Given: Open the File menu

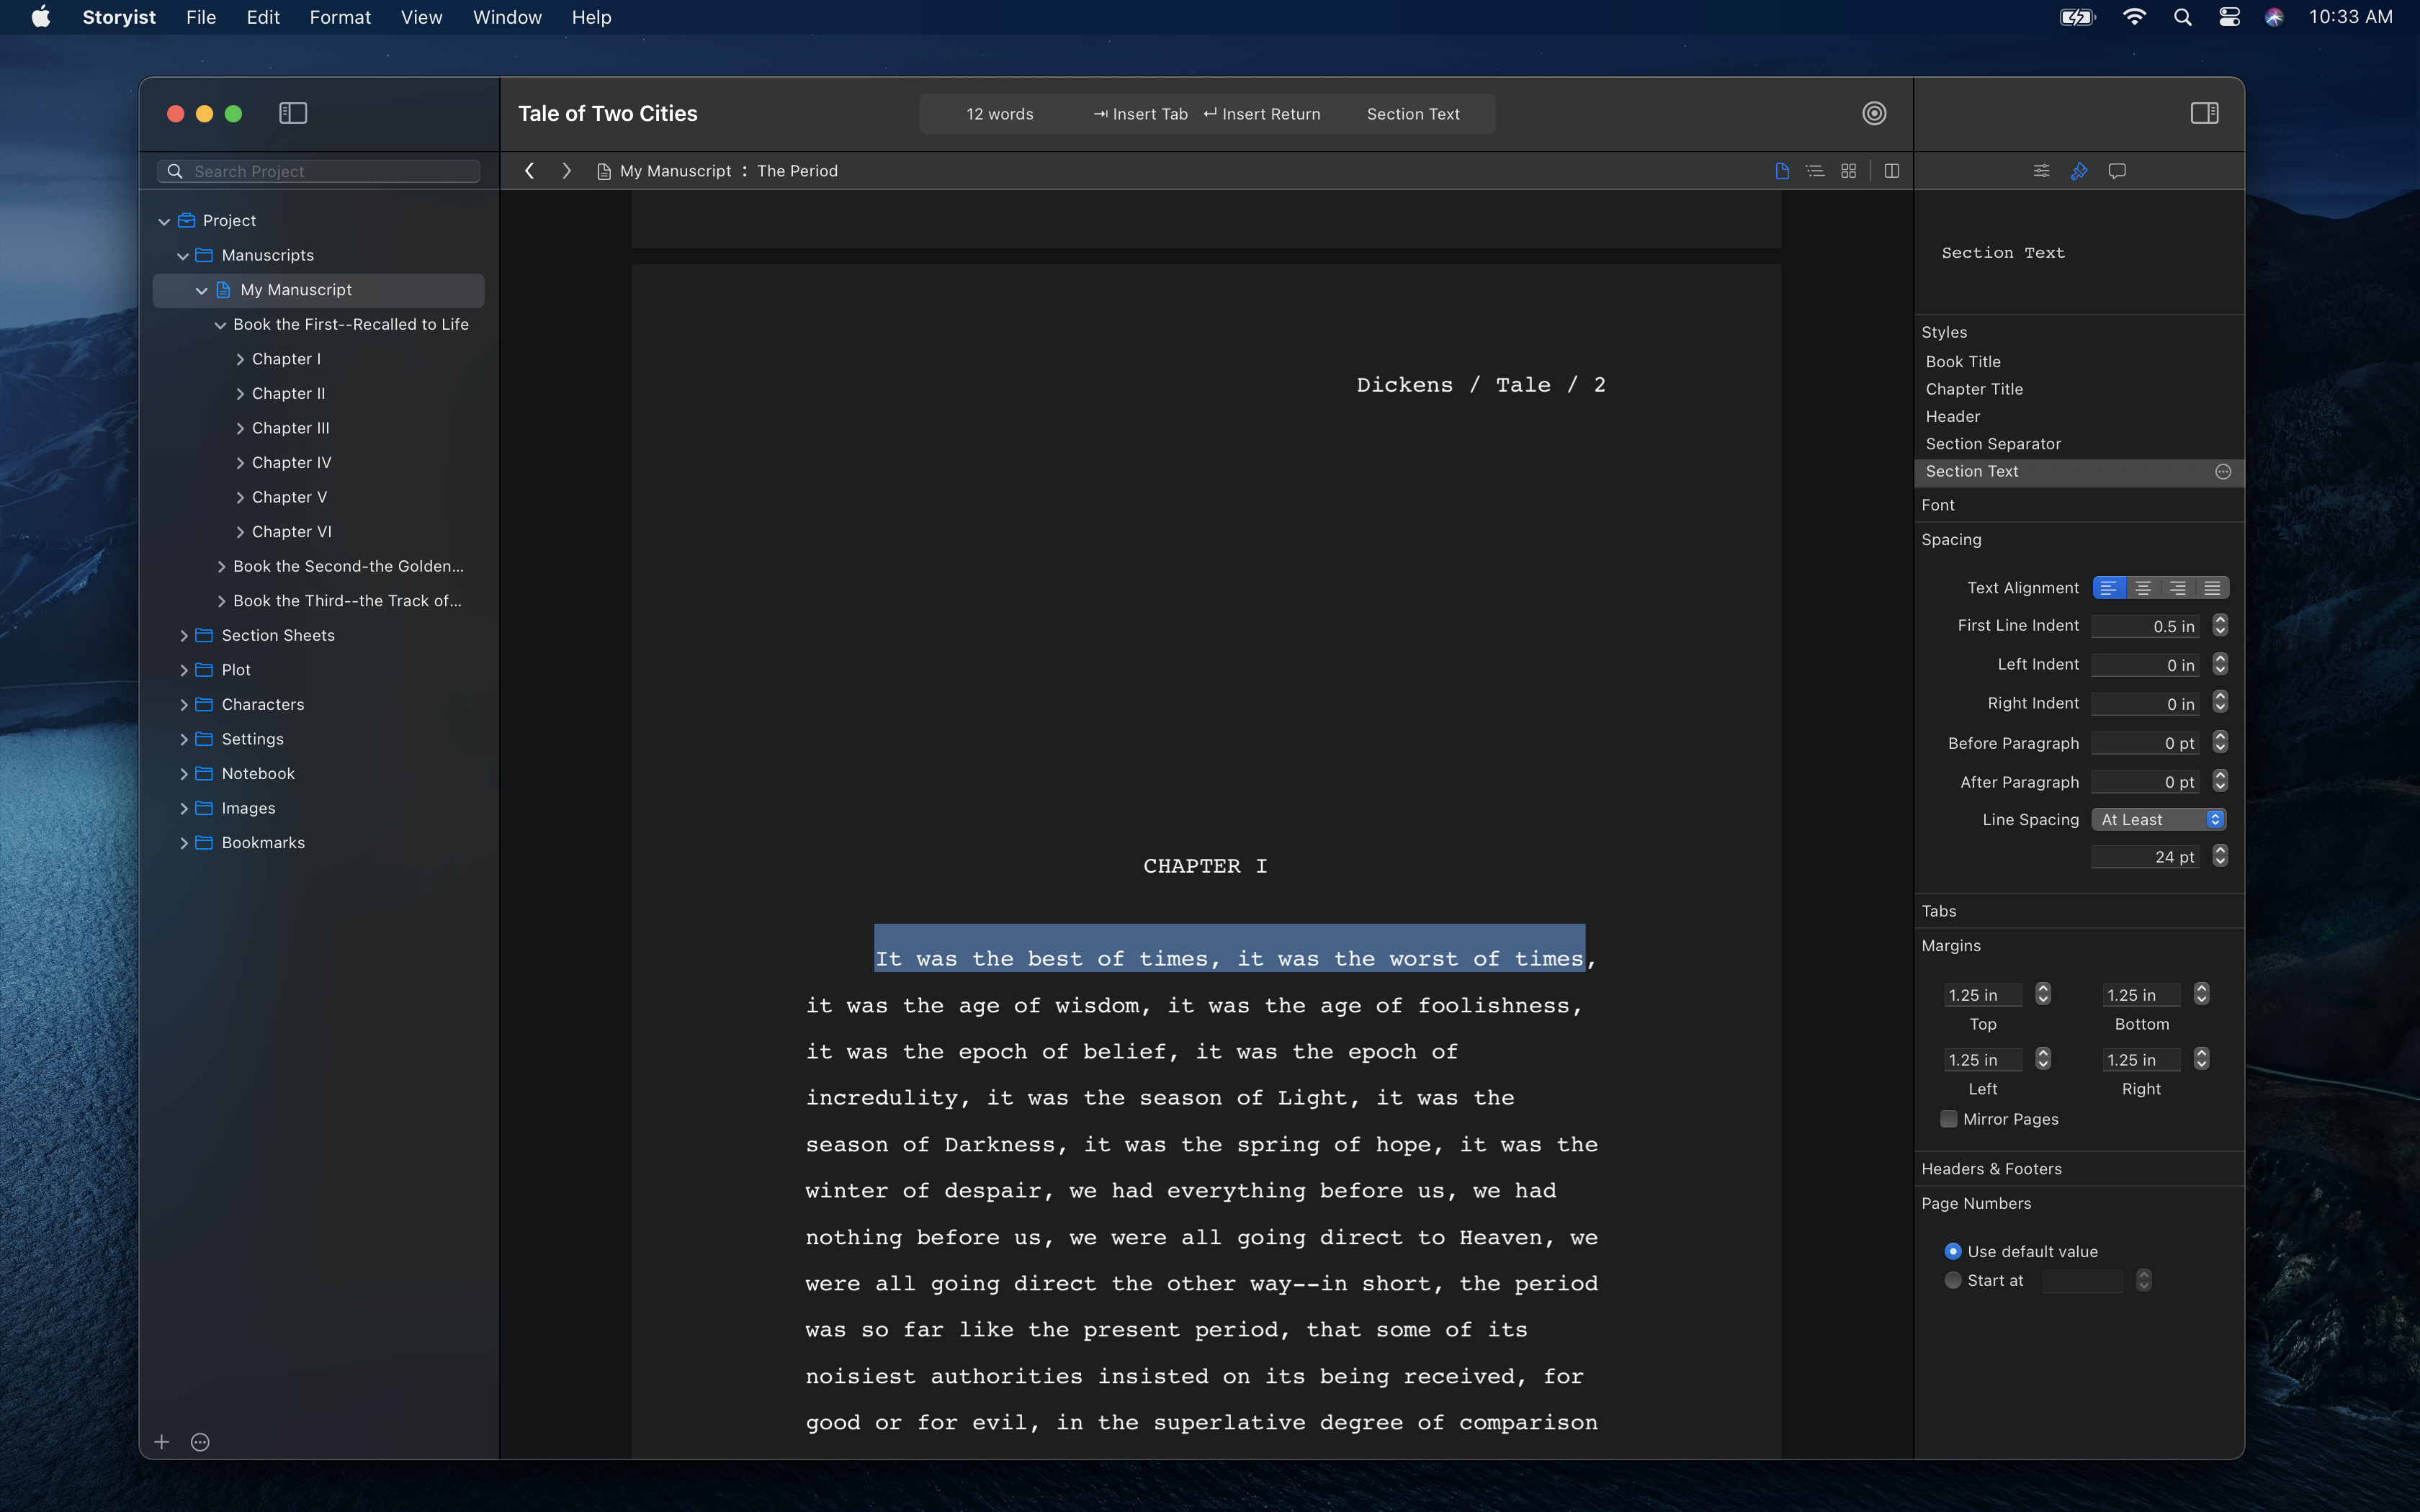Looking at the screenshot, I should click(201, 17).
